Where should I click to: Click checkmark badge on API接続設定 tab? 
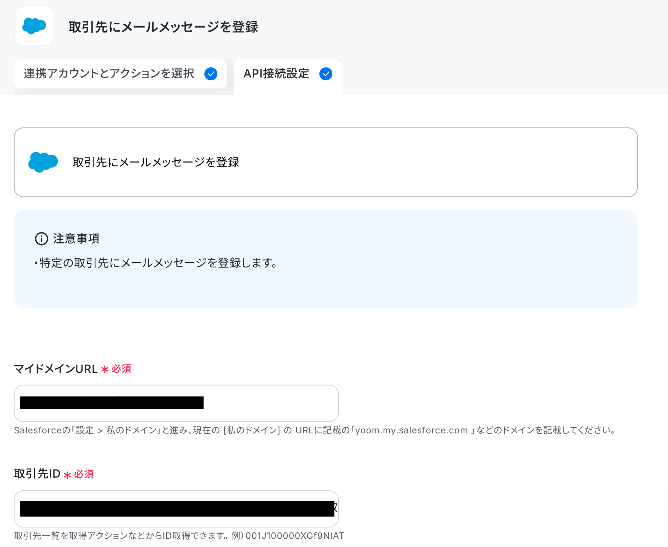[x=326, y=74]
